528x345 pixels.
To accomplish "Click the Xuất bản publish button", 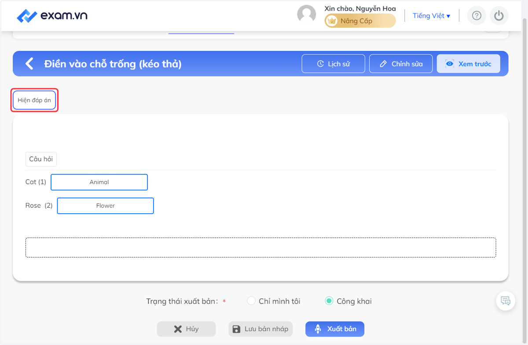I will [x=335, y=329].
